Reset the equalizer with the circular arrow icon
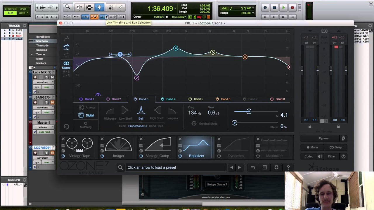The image size is (374, 210). [66, 127]
